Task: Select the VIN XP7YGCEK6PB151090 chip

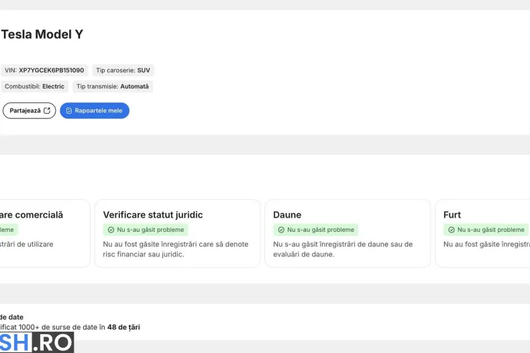Action: coord(44,70)
